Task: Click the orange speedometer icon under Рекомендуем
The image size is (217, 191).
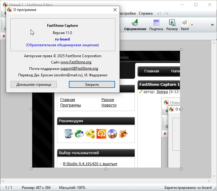Action: [101, 134]
